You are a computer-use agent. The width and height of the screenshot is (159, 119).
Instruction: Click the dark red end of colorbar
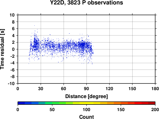pos(152,103)
